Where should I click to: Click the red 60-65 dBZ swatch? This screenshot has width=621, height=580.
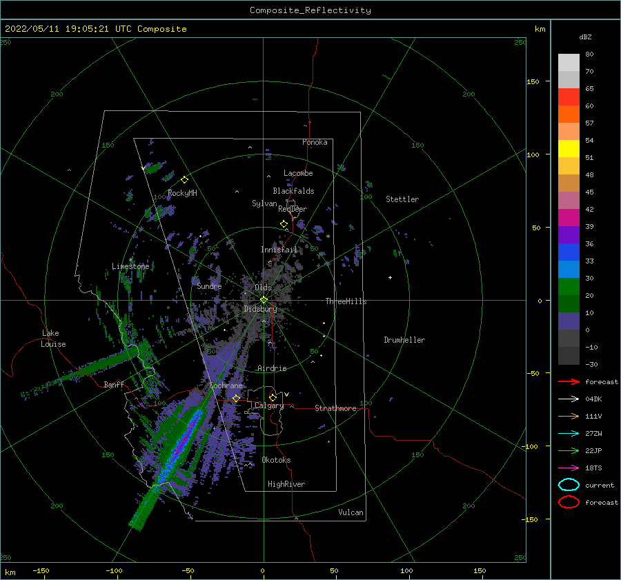pyautogui.click(x=569, y=97)
